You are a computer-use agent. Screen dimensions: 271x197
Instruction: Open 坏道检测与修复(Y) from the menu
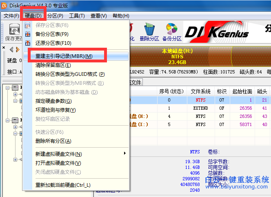pyautogui.click(x=56, y=110)
